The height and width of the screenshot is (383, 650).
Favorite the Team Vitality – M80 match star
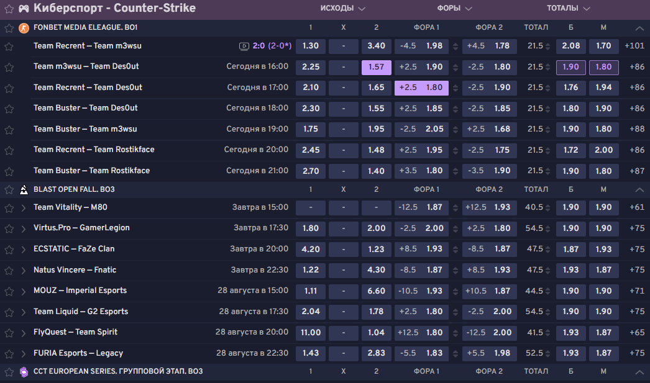(9, 208)
